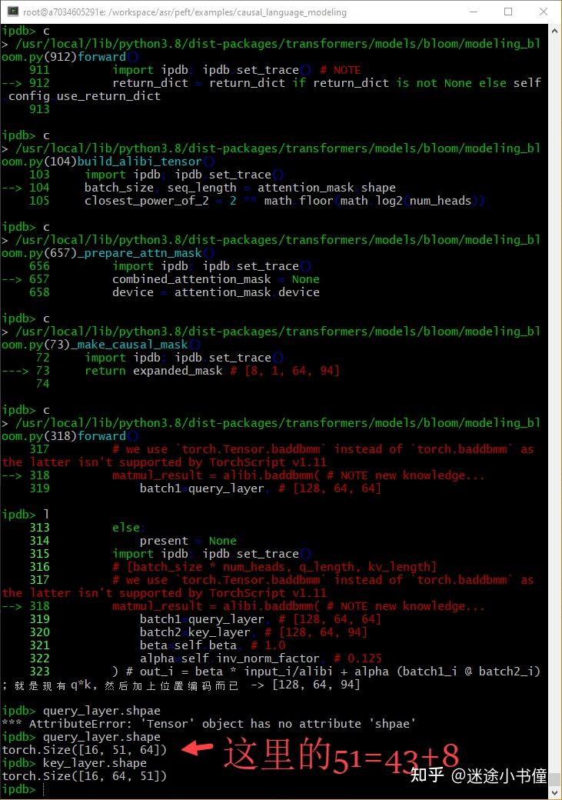
Task: Select the line 911 set_trace NOTE text
Action: tap(237, 70)
